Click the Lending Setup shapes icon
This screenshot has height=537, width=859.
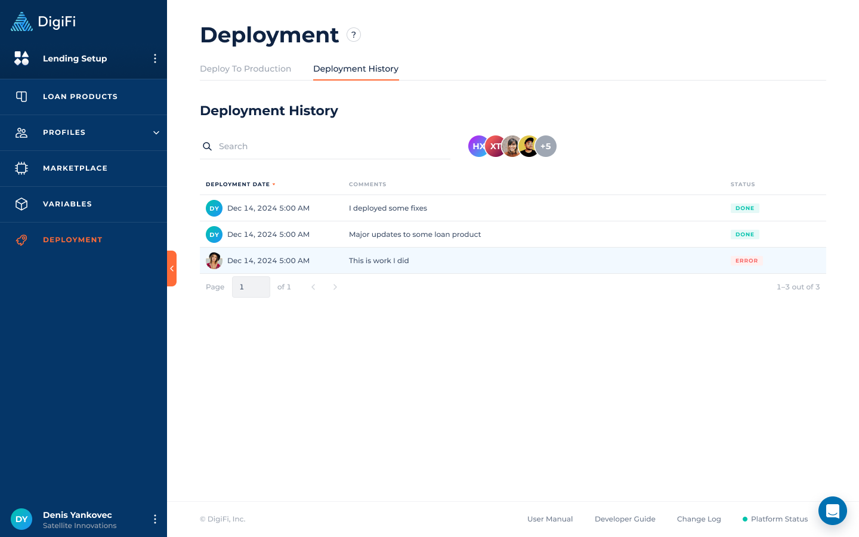[21, 58]
